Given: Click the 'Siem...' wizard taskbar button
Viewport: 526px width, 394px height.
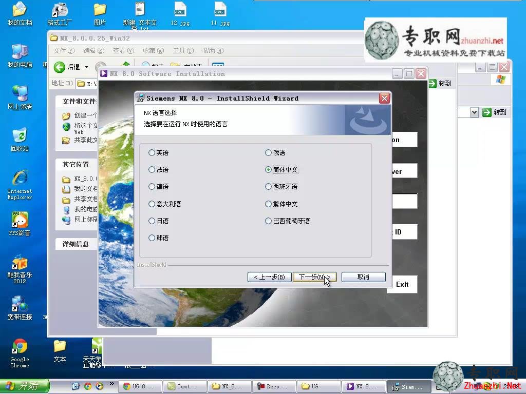Looking at the screenshot, I should pos(408,386).
